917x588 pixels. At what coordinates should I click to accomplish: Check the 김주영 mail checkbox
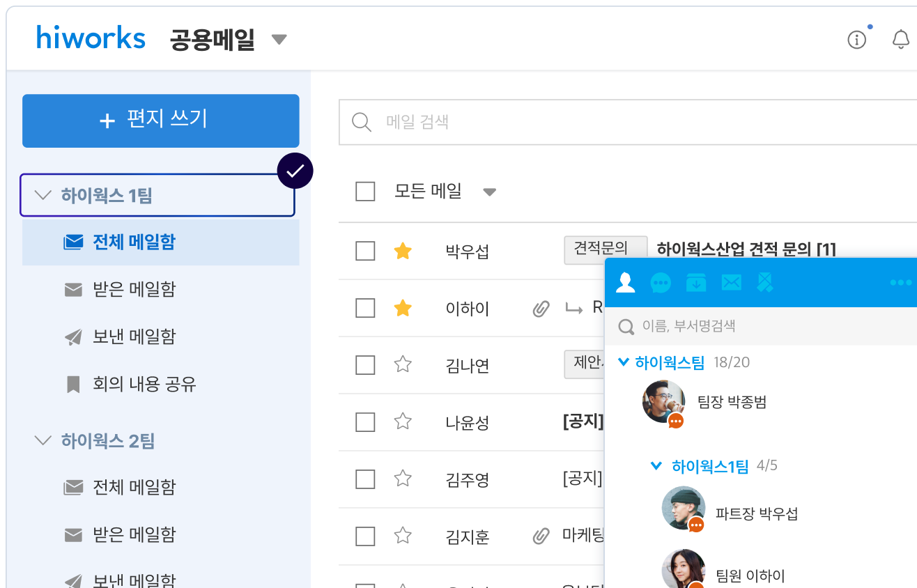coord(365,479)
